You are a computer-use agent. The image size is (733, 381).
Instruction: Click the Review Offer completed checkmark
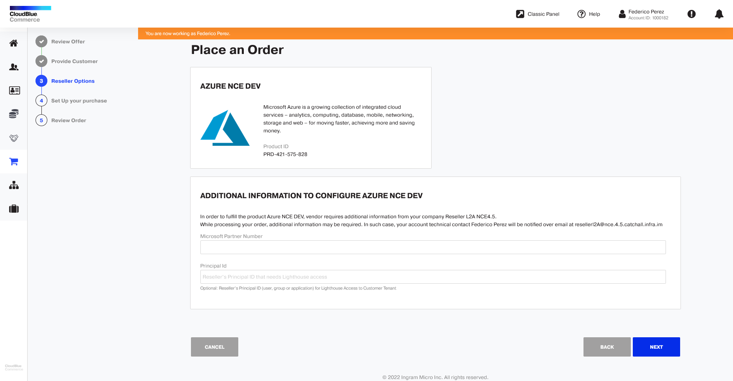pos(41,41)
